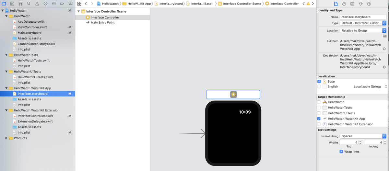
Task: Show the Identity inspector
Action: [352, 4]
